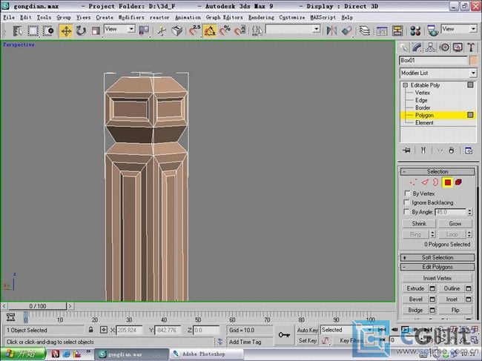Enable the By Vertex checkbox
This screenshot has width=482, height=361.
point(407,193)
